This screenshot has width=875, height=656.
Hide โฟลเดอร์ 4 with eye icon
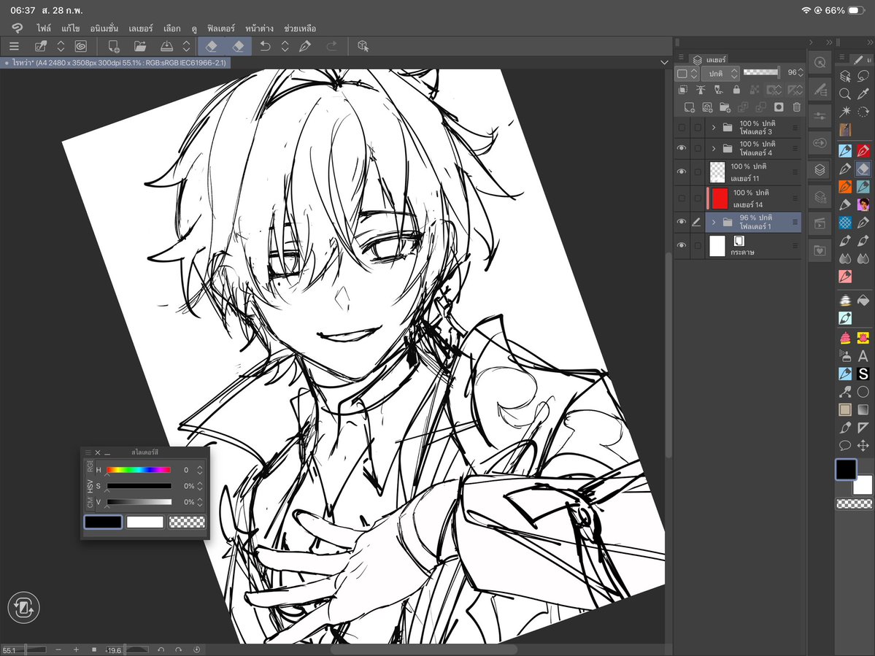[682, 148]
